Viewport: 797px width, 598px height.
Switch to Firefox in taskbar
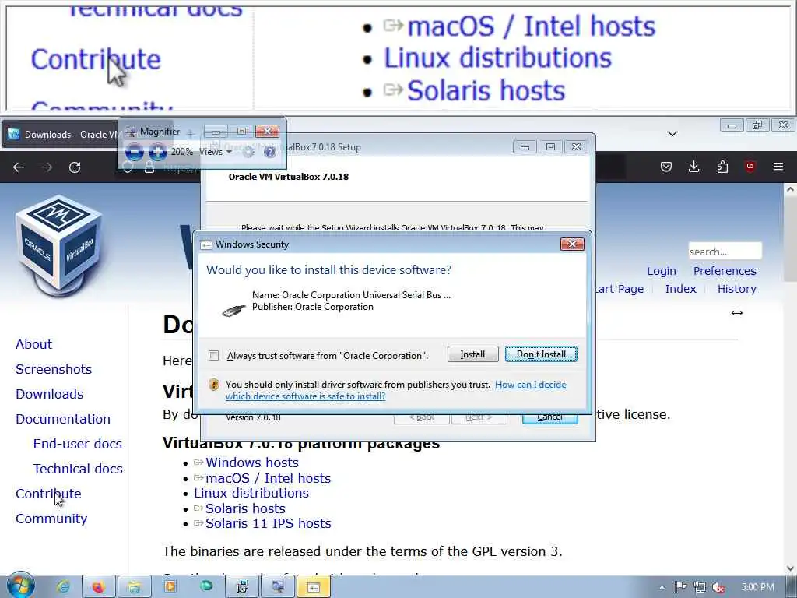coord(98,587)
